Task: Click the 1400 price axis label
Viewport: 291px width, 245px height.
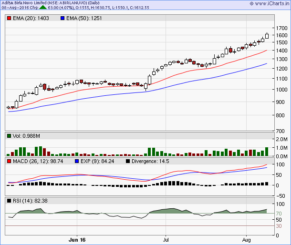Action: click(282, 51)
